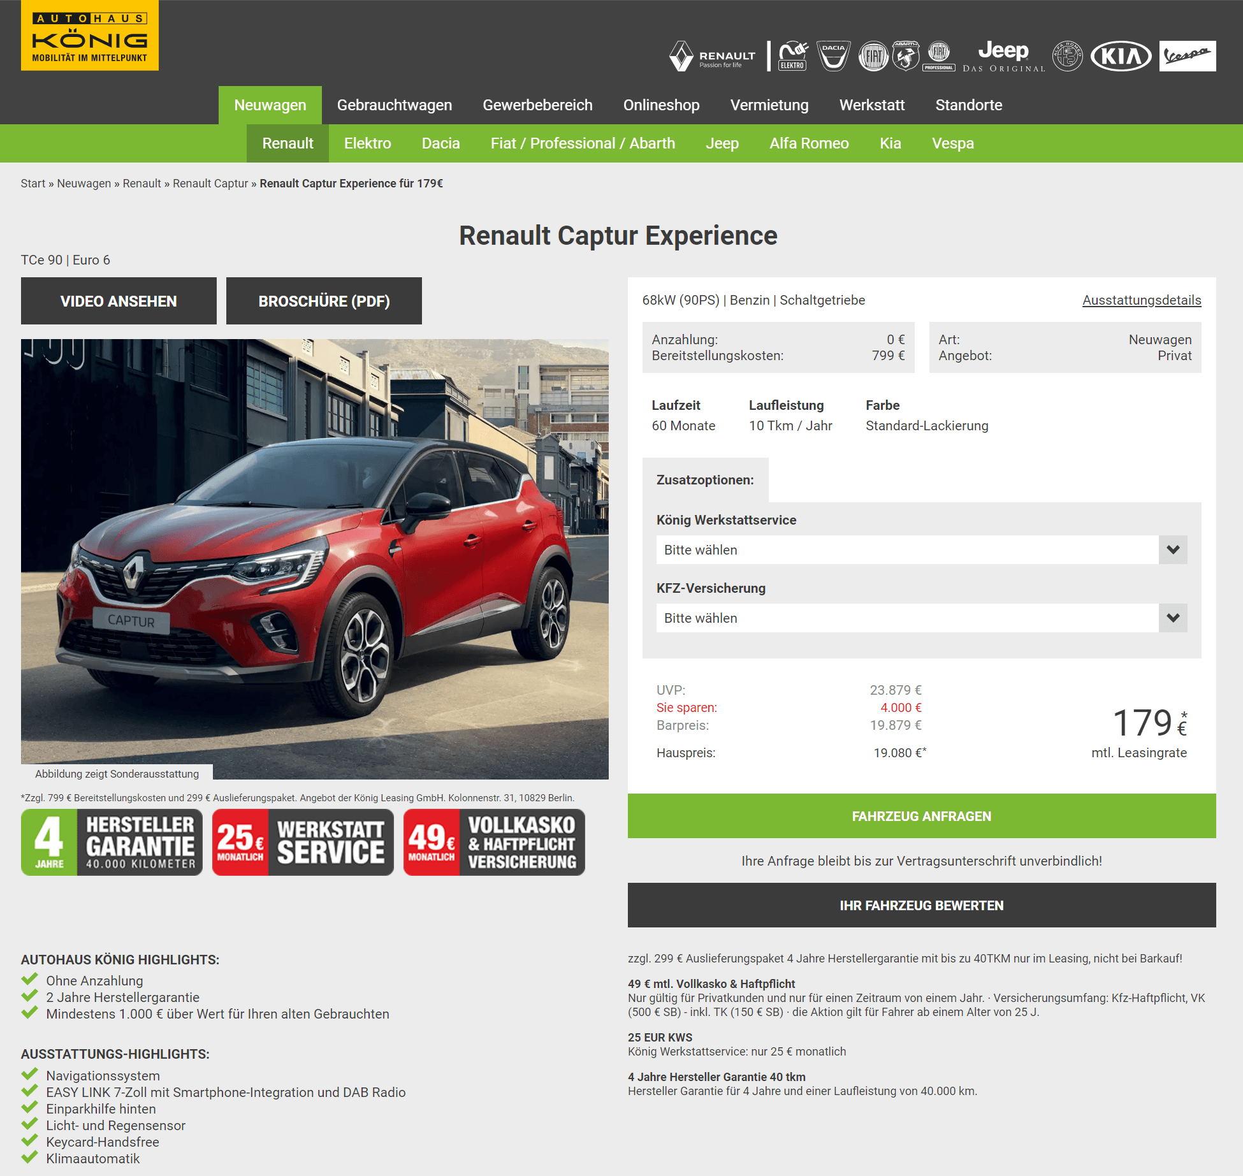This screenshot has width=1243, height=1176.
Task: Click the Vespa brand logo
Action: point(1188,56)
